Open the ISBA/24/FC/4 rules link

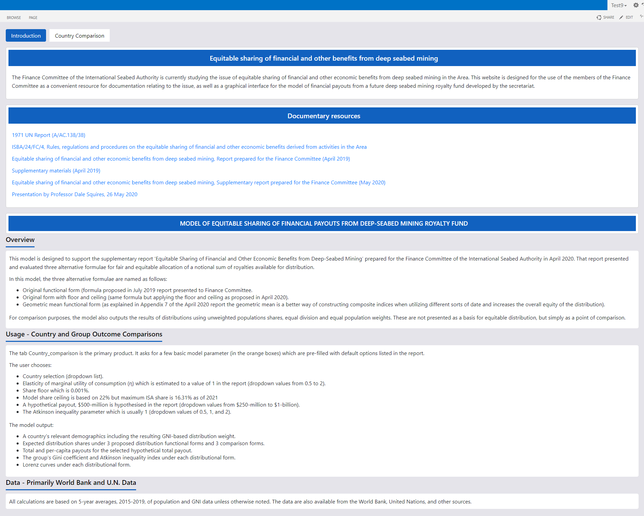coord(189,147)
